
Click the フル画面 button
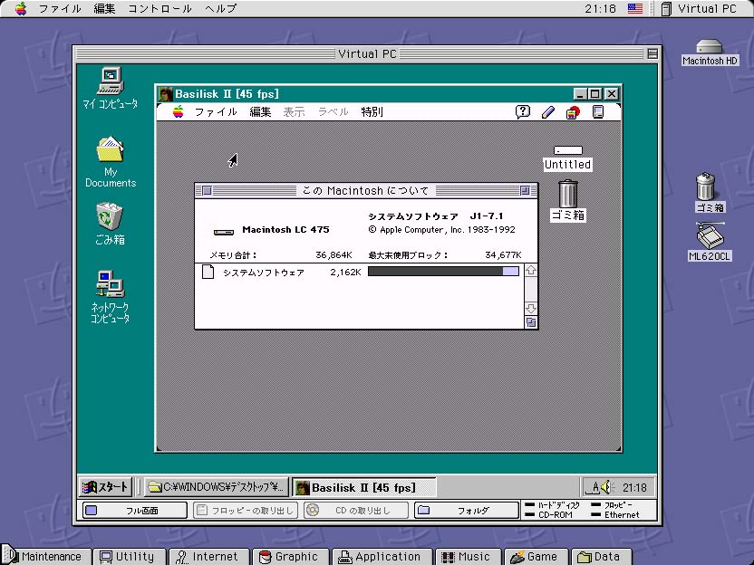tap(135, 510)
